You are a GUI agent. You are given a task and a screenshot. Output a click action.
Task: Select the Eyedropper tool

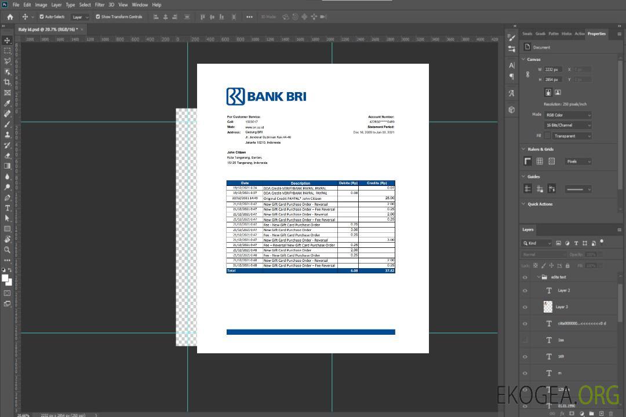[7, 103]
